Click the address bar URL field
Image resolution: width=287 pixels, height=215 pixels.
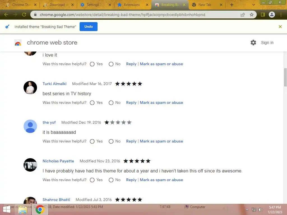[x=122, y=15]
